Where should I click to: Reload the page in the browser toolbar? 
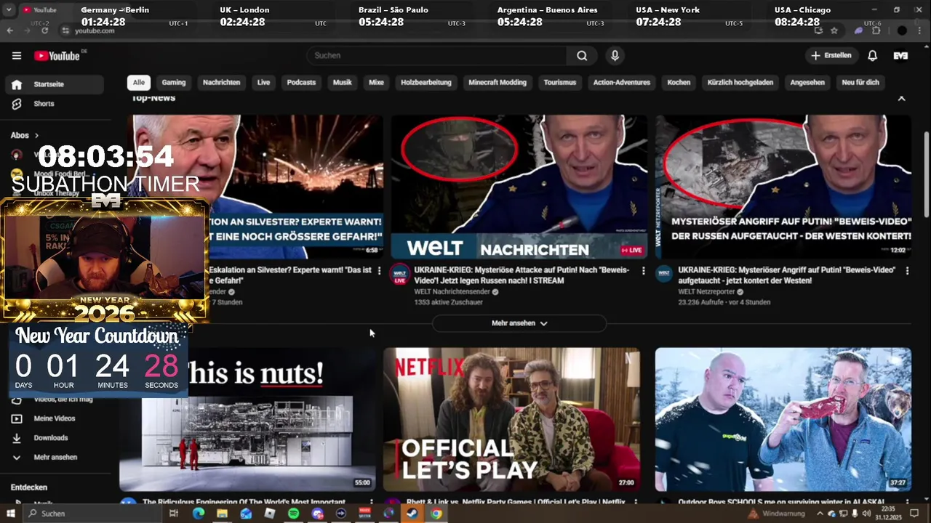point(45,31)
